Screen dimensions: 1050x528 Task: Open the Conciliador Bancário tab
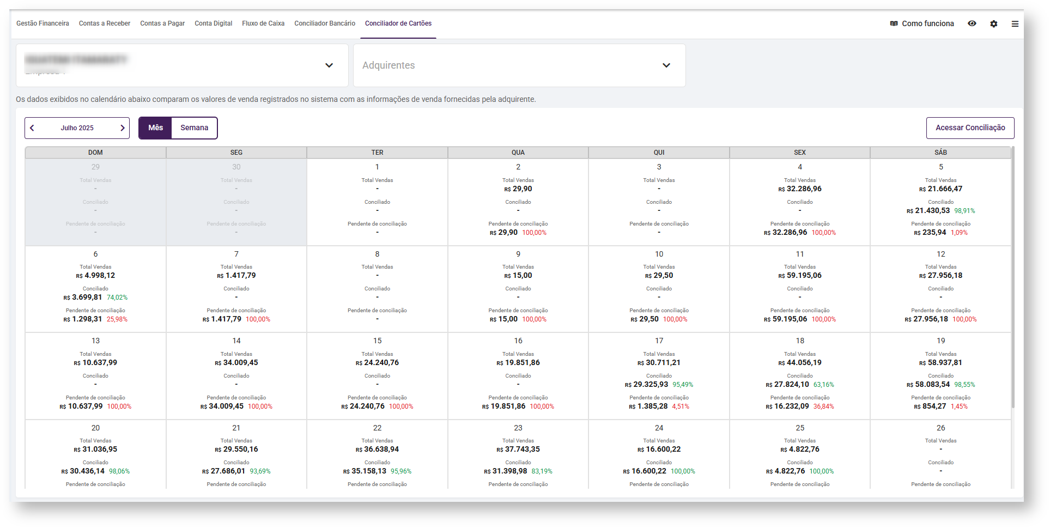click(x=324, y=23)
